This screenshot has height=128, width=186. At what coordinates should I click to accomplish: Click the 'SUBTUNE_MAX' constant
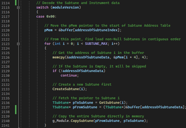[96, 44]
